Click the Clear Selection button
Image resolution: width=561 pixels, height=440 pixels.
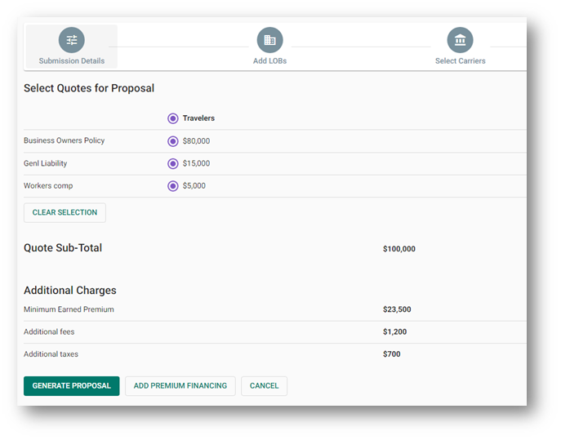[65, 212]
